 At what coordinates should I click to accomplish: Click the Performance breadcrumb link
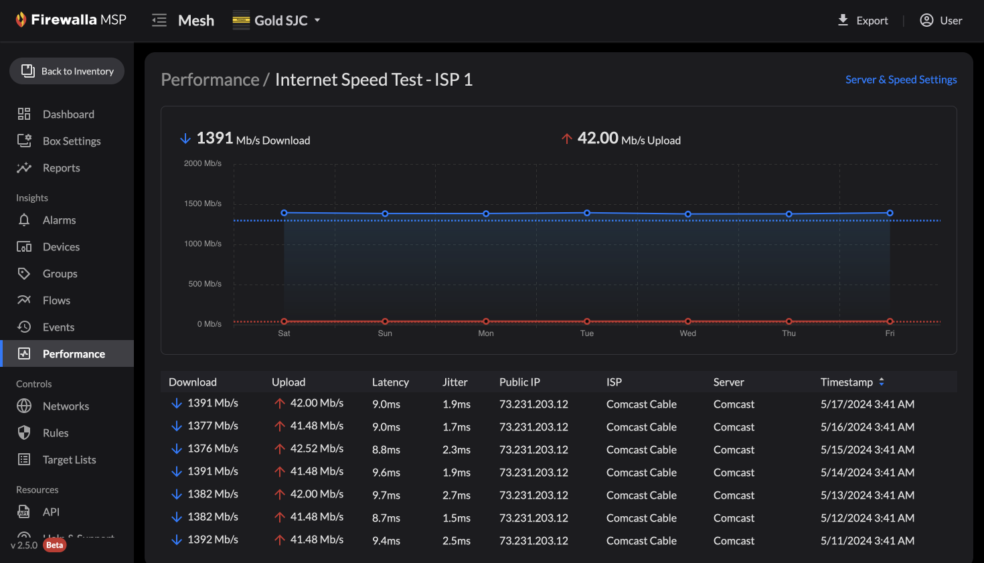point(210,80)
